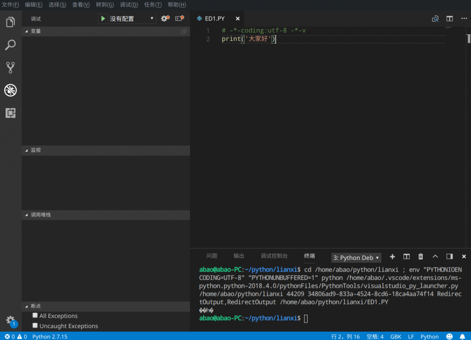Open the Explorer view in the activity bar
Viewport: 471px width, 340px height.
10,22
